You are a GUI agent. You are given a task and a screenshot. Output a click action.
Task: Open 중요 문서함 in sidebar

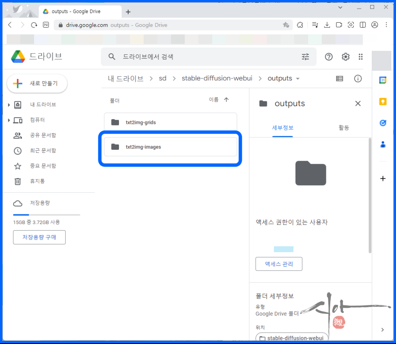(43, 166)
